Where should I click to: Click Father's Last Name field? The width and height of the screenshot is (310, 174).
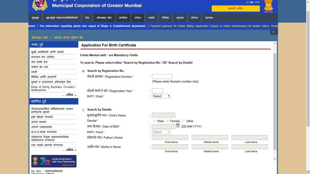point(250,137)
